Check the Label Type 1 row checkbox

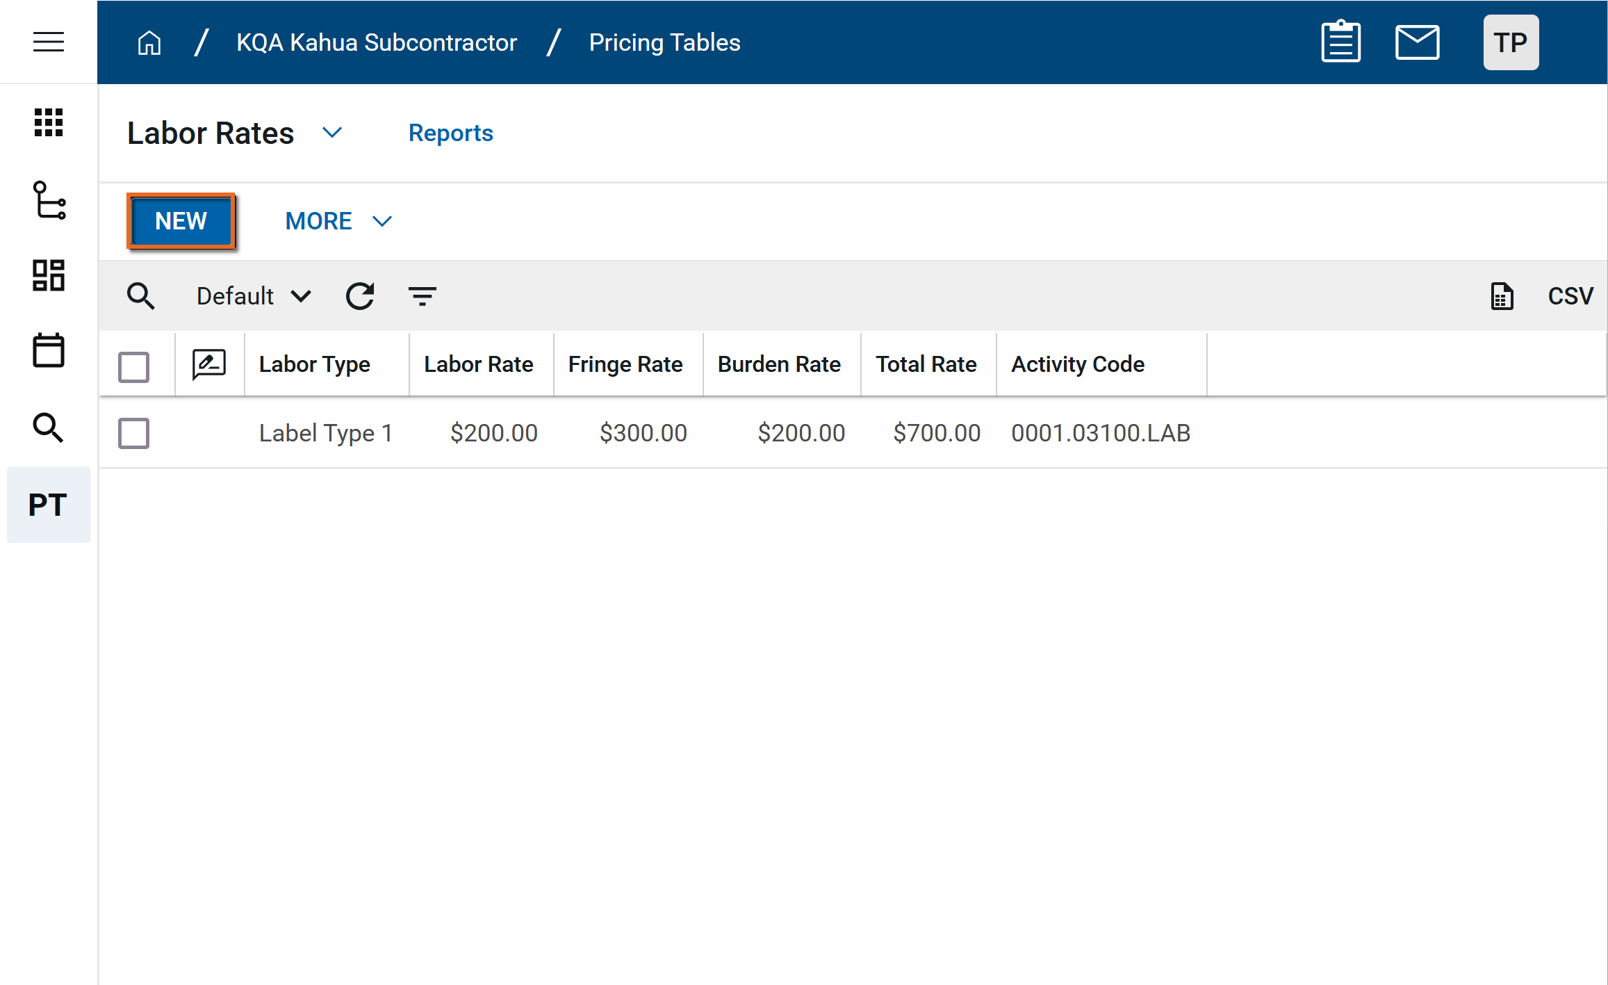point(133,433)
